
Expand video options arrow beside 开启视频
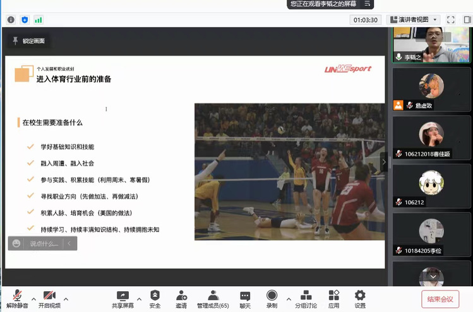coord(66,299)
